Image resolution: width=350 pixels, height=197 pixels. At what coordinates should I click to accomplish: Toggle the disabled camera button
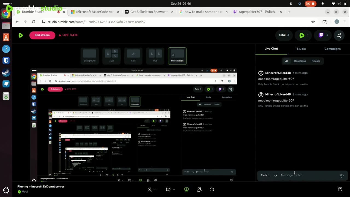pos(168,189)
